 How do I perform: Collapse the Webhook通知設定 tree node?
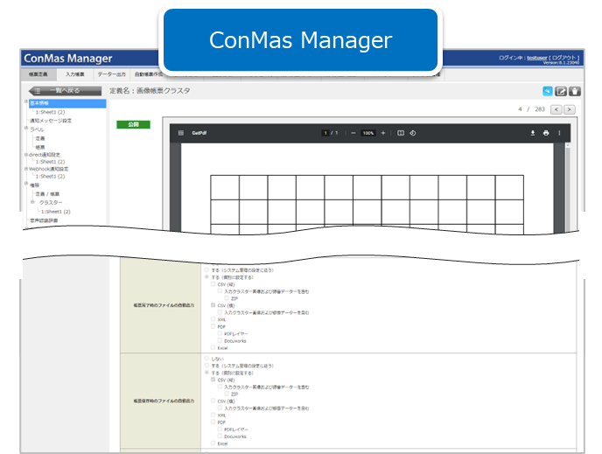click(27, 169)
